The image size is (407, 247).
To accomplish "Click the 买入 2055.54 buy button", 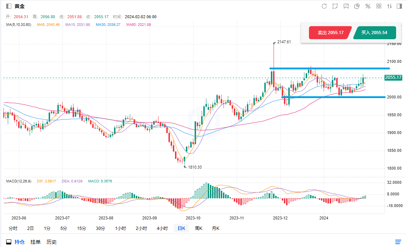I will [x=374, y=33].
